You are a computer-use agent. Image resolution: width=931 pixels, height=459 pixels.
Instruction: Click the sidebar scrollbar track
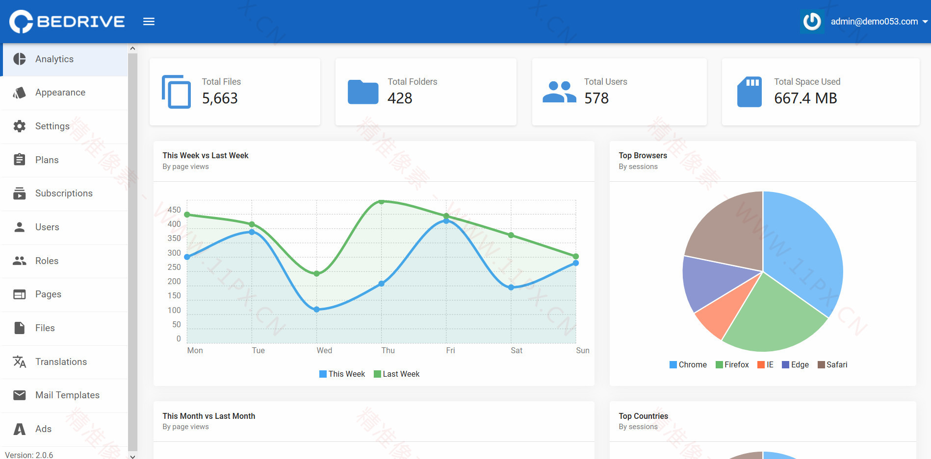click(132, 251)
